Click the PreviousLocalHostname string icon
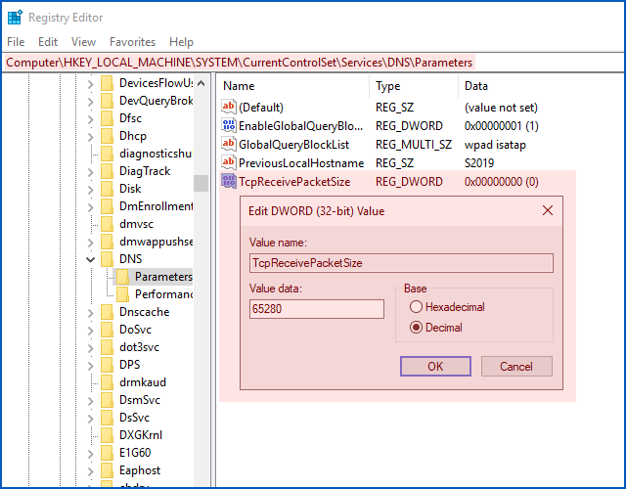Image resolution: width=626 pixels, height=489 pixels. point(228,162)
